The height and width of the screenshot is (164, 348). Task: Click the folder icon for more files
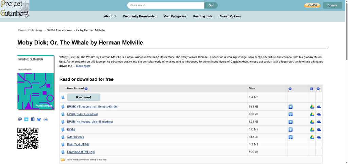(x=63, y=160)
